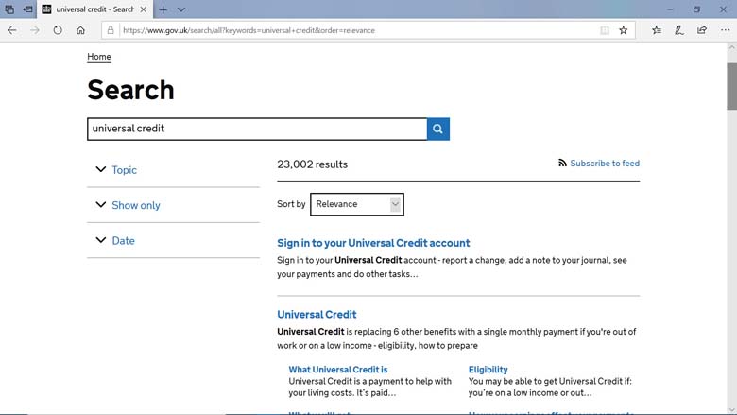Open the Sort by Relevance dropdown
Viewport: 737px width, 415px height.
357,204
